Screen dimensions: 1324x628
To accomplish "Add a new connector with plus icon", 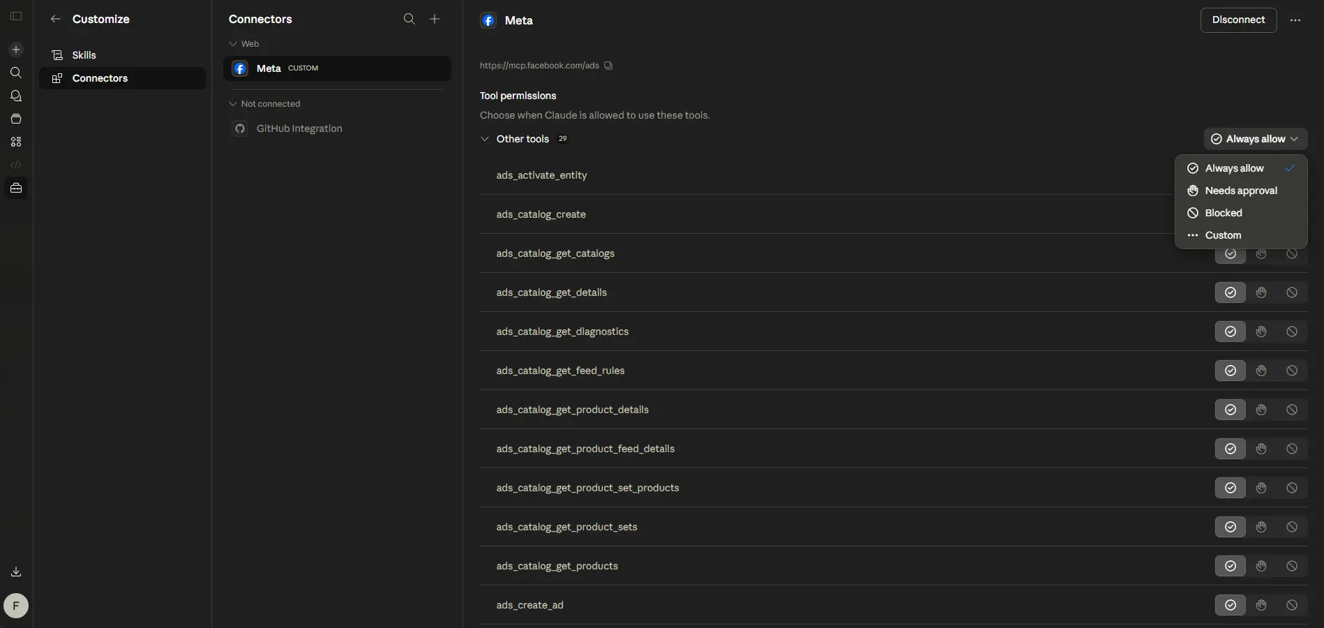I will pos(435,19).
